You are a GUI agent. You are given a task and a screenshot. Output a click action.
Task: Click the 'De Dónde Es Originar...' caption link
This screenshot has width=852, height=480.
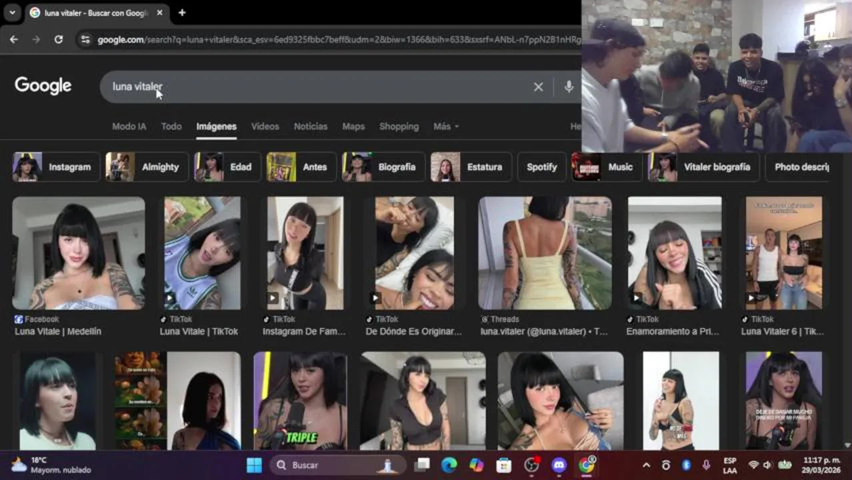[413, 331]
